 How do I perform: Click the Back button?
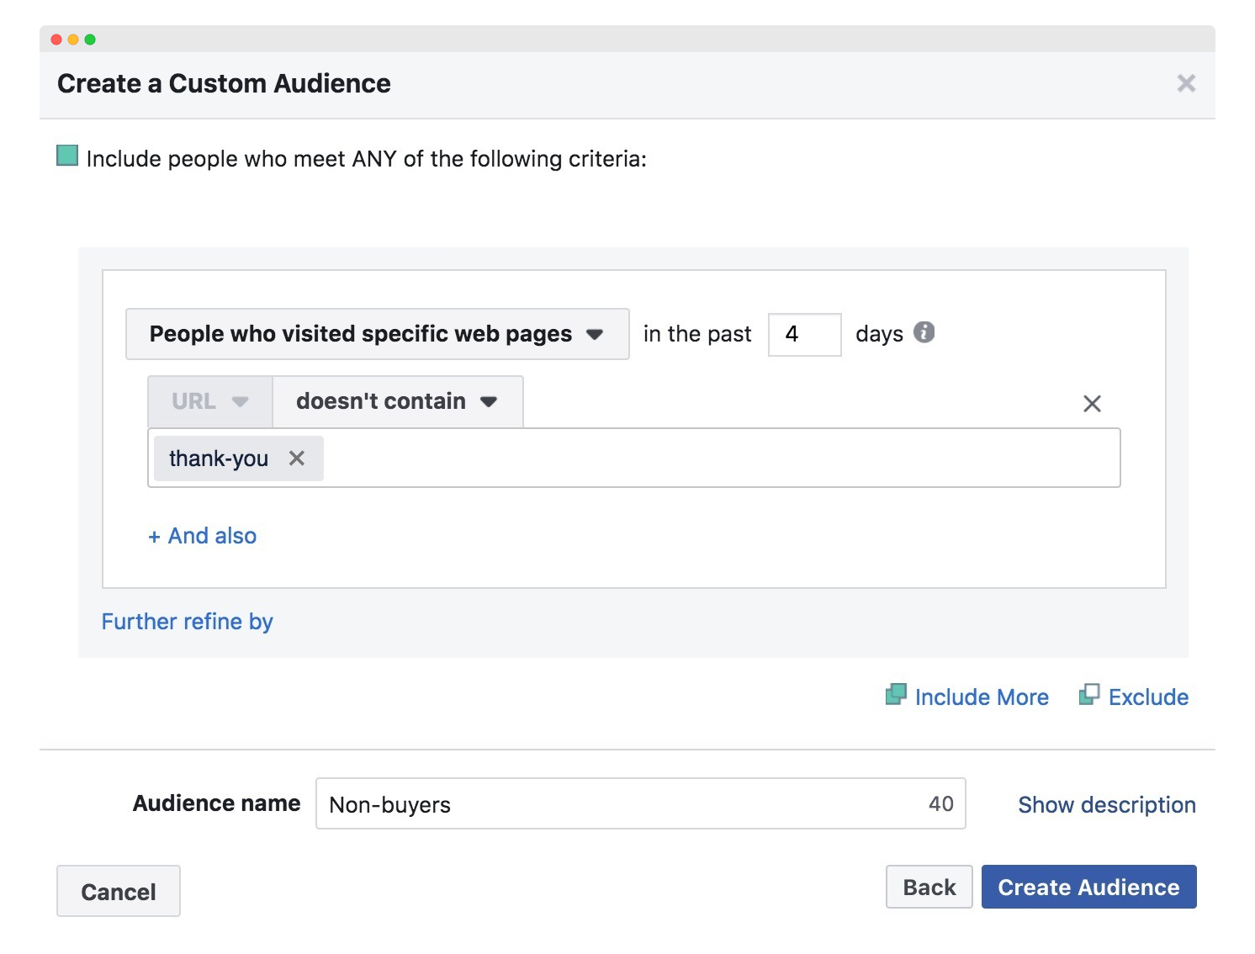929,887
